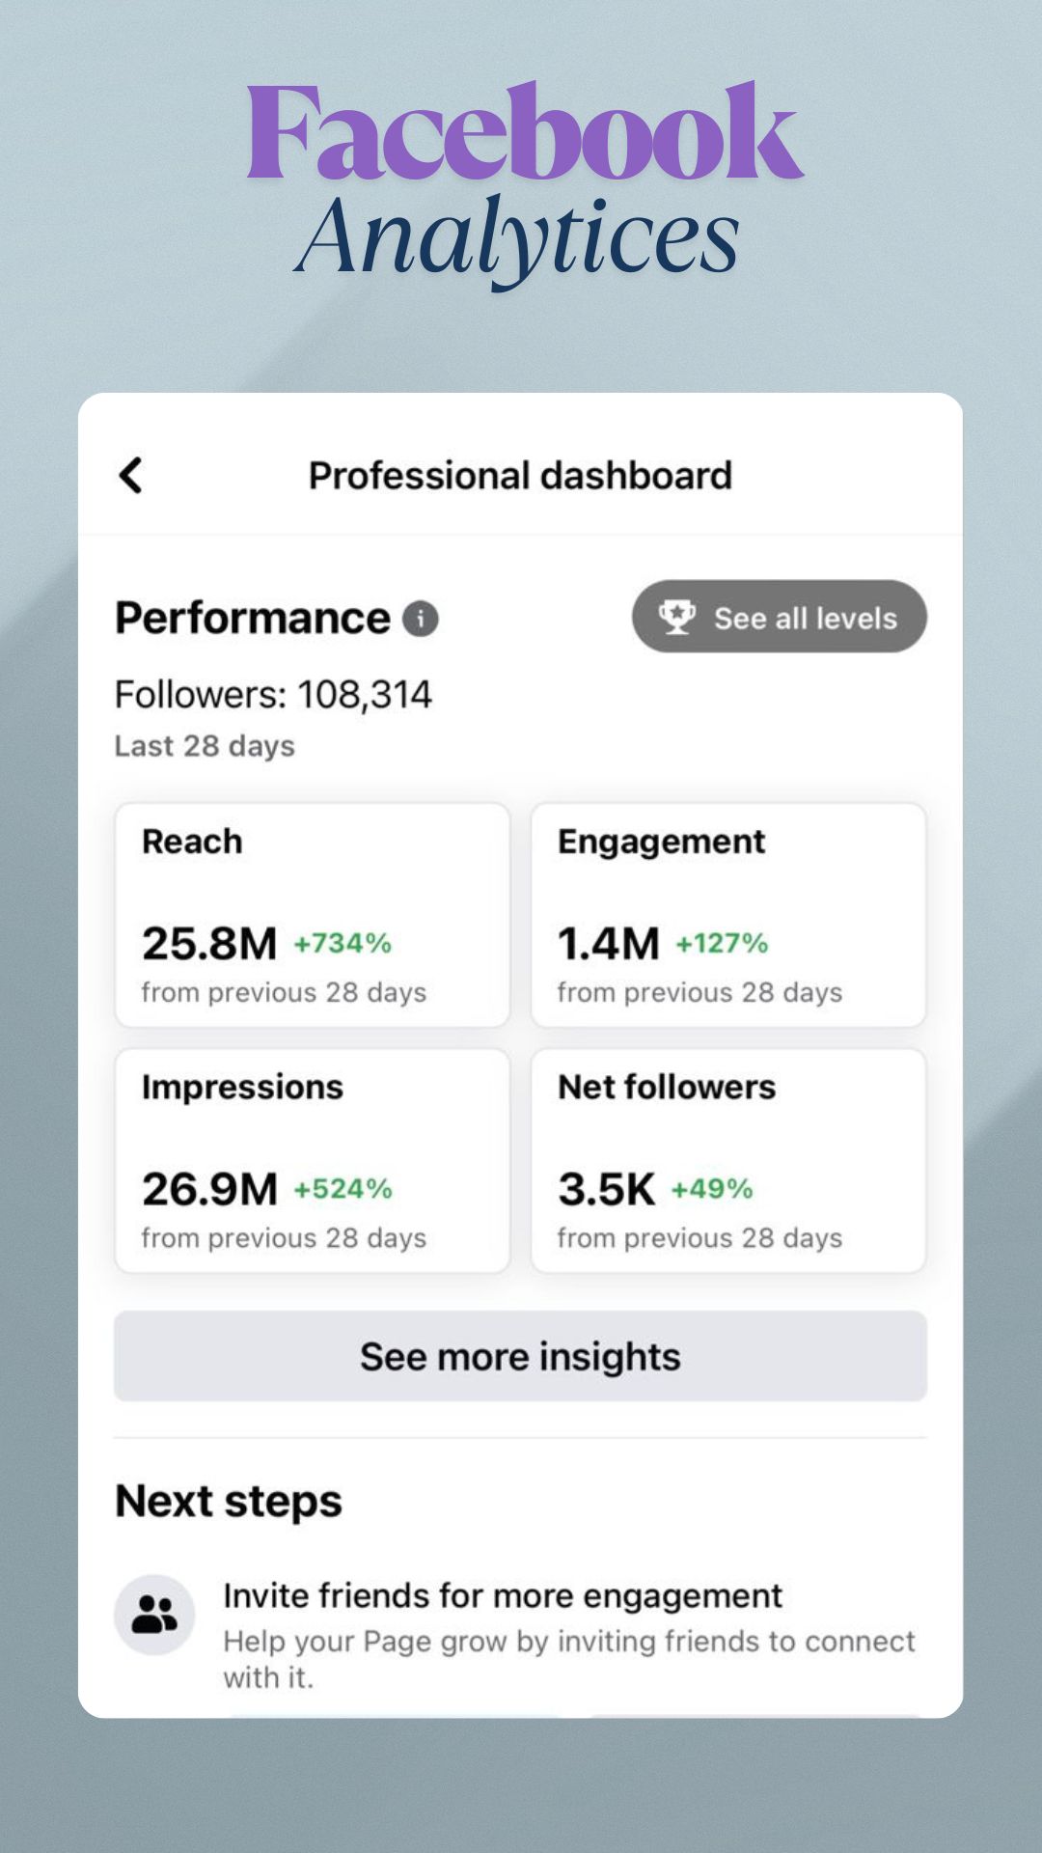Click the Followers: 108,314 count text
Image resolution: width=1042 pixels, height=1853 pixels.
273,694
